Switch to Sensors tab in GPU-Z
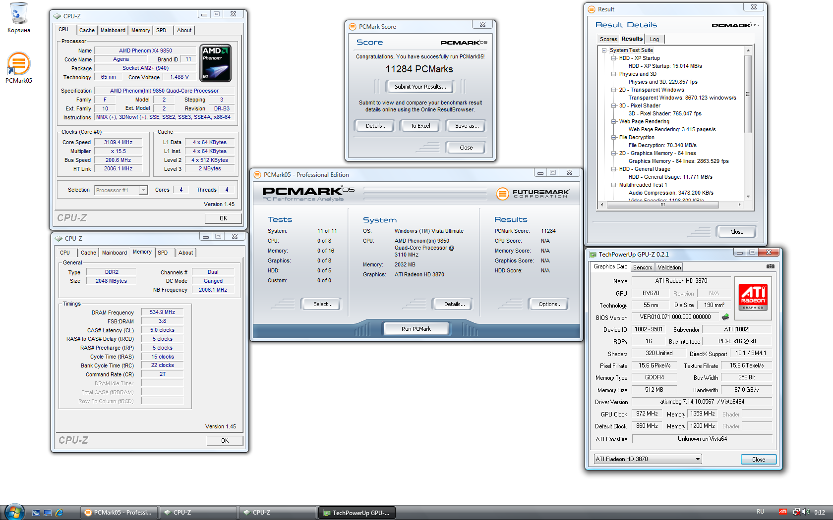 [x=643, y=267]
